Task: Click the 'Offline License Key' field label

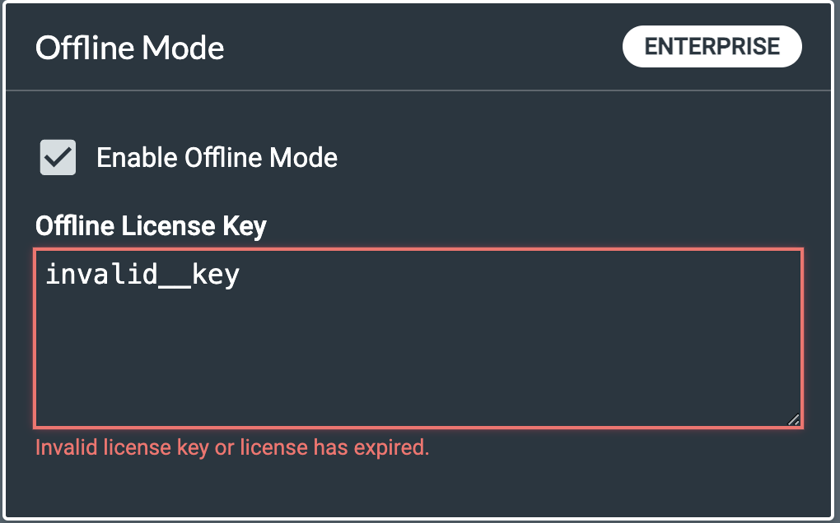Action: [x=151, y=226]
